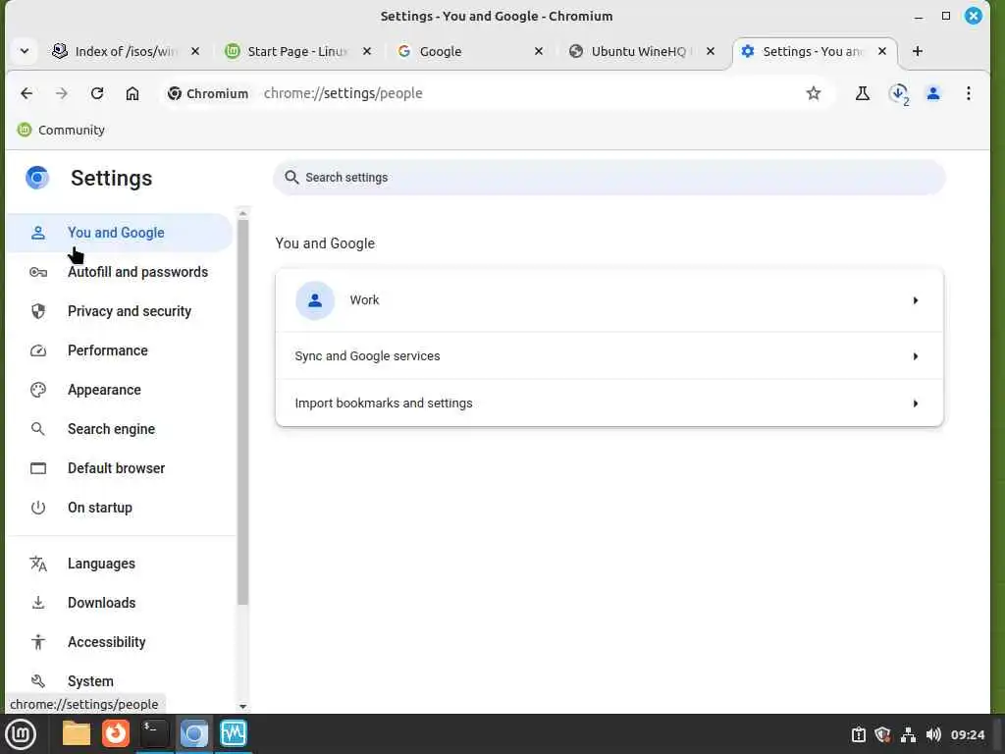The height and width of the screenshot is (754, 1005).
Task: Open Appearance settings
Action: (119, 390)
